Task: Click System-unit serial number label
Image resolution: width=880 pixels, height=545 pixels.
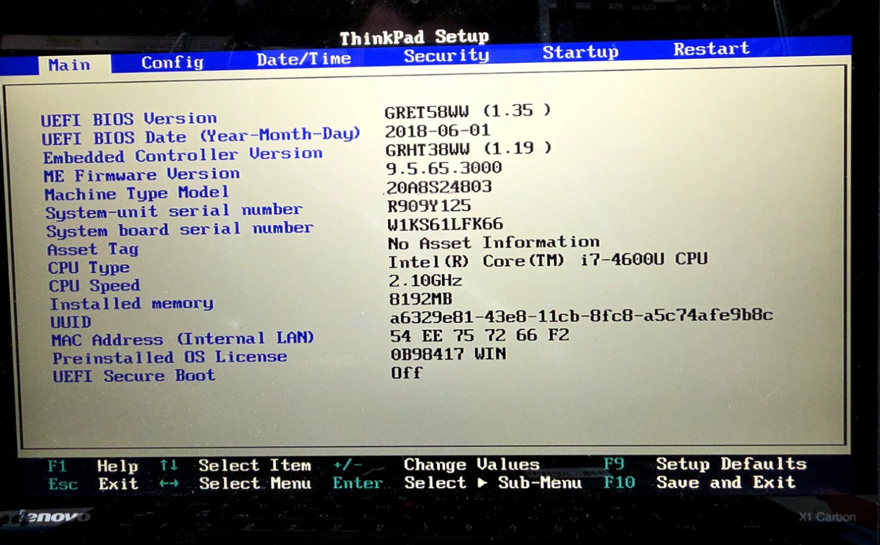Action: pyautogui.click(x=174, y=211)
